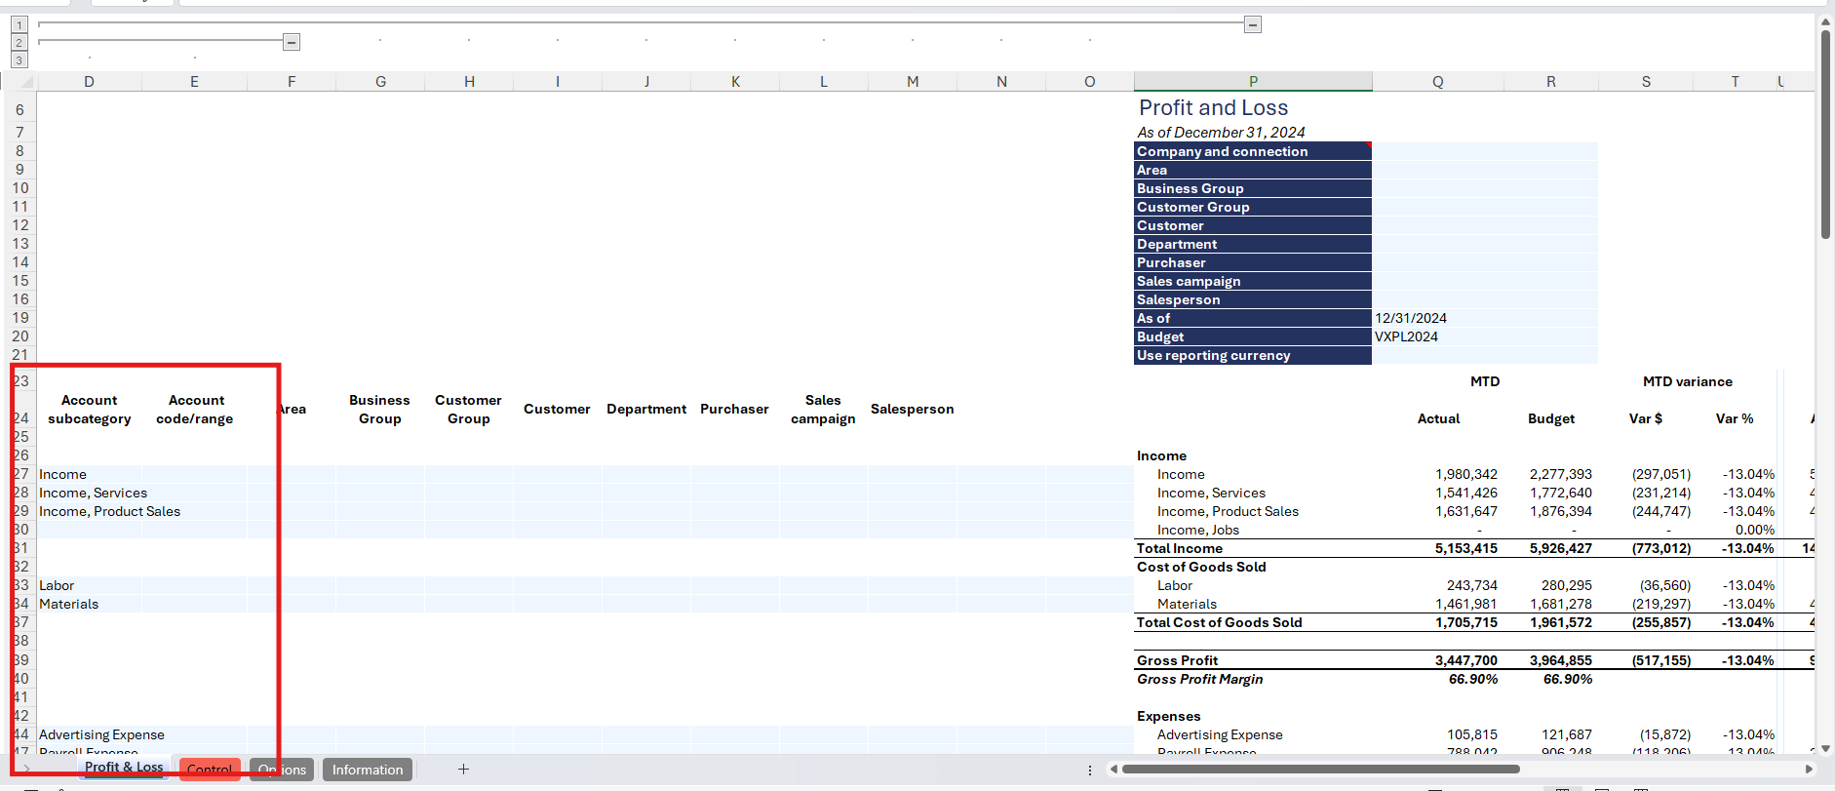The height and width of the screenshot is (791, 1835).
Task: Click outline level 3 button
Action: pos(19,60)
